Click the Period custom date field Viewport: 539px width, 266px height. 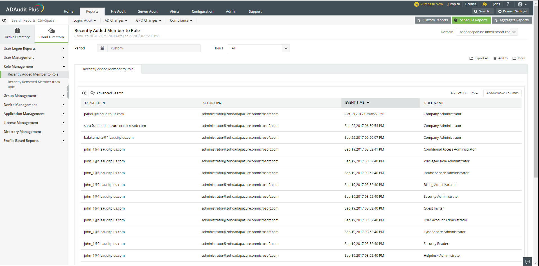pyautogui.click(x=154, y=48)
